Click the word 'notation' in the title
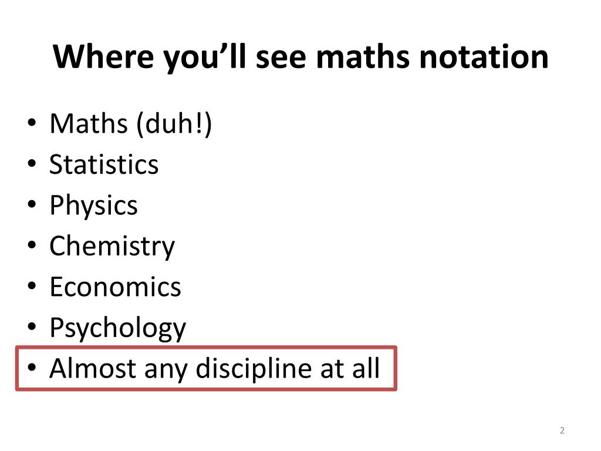Viewport: 601px width, 451px height. point(484,57)
